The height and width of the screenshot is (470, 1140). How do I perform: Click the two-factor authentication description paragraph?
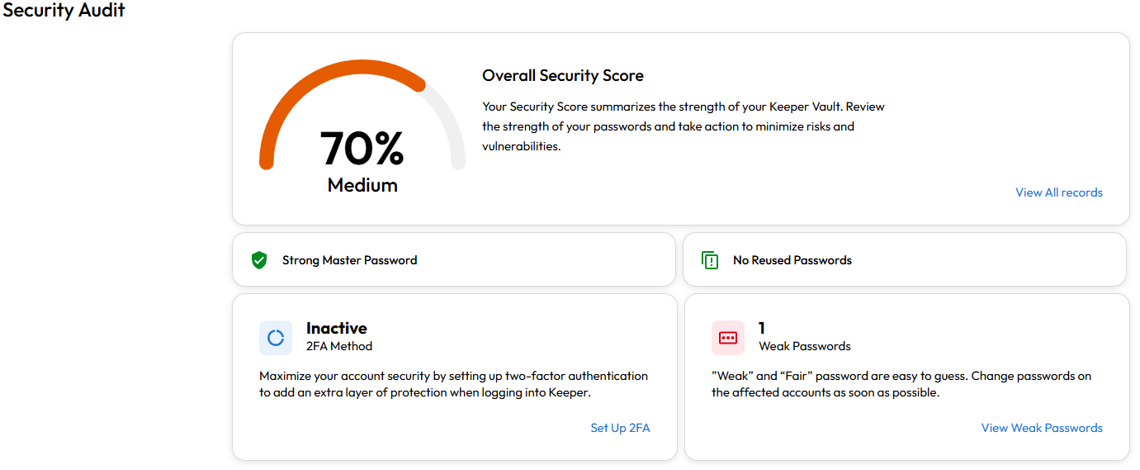(x=453, y=384)
